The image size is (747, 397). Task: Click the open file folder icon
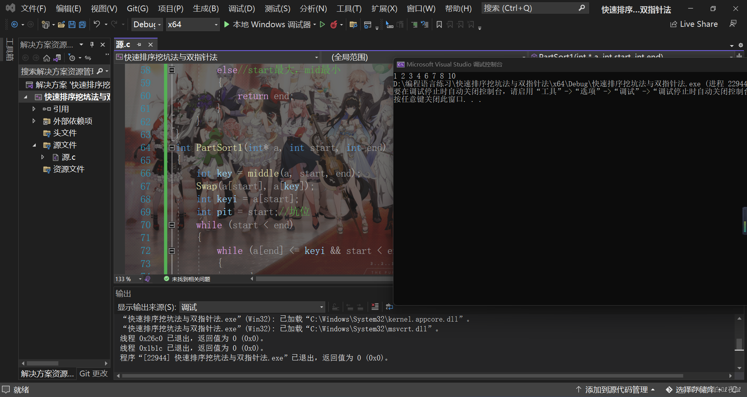pos(61,24)
